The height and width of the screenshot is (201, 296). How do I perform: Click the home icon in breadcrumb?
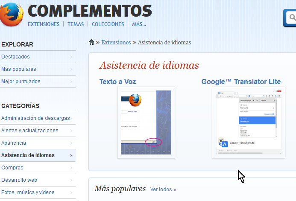click(91, 42)
